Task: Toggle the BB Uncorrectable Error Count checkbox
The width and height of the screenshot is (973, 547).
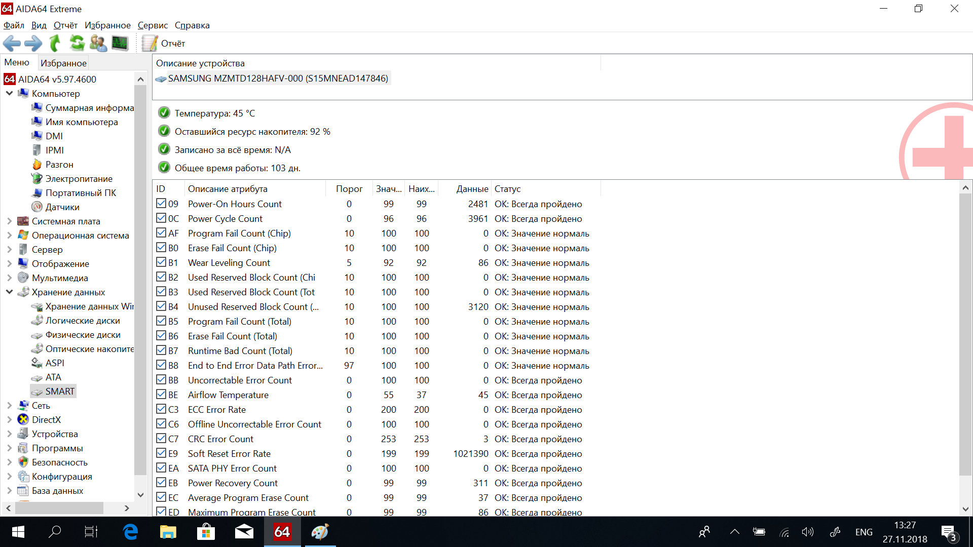Action: 161,380
